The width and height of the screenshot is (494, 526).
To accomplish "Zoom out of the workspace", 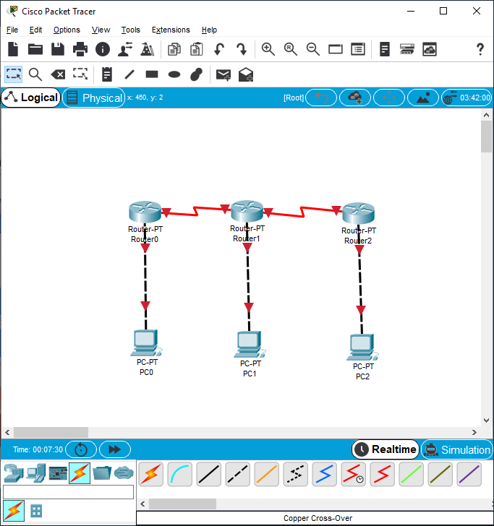I will (313, 49).
